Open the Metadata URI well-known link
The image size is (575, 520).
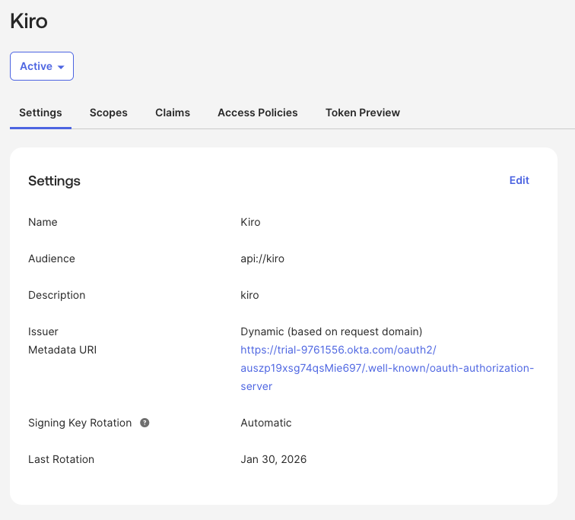[x=387, y=368]
